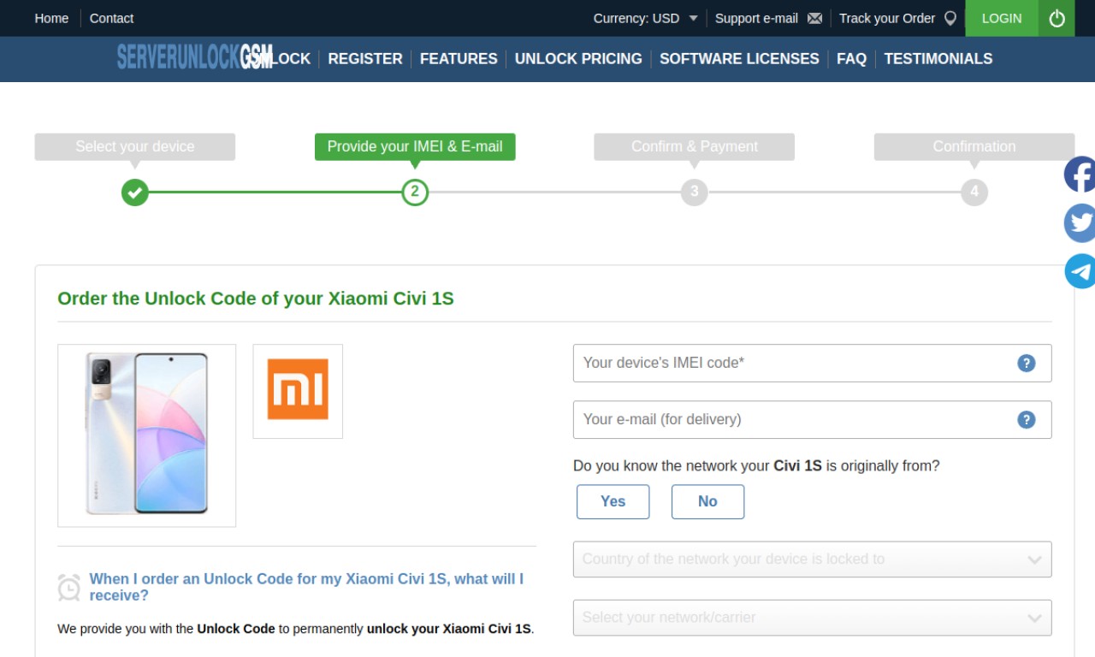Viewport: 1095px width, 657px height.
Task: Open the REGISTER menu item
Action: (x=365, y=58)
